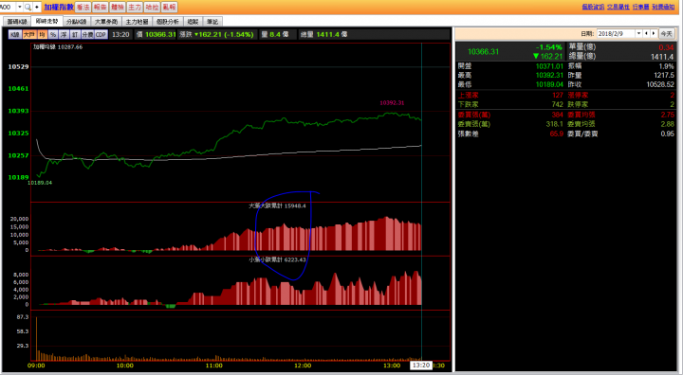
Task: Open the 哈拉 button
Action: point(152,7)
